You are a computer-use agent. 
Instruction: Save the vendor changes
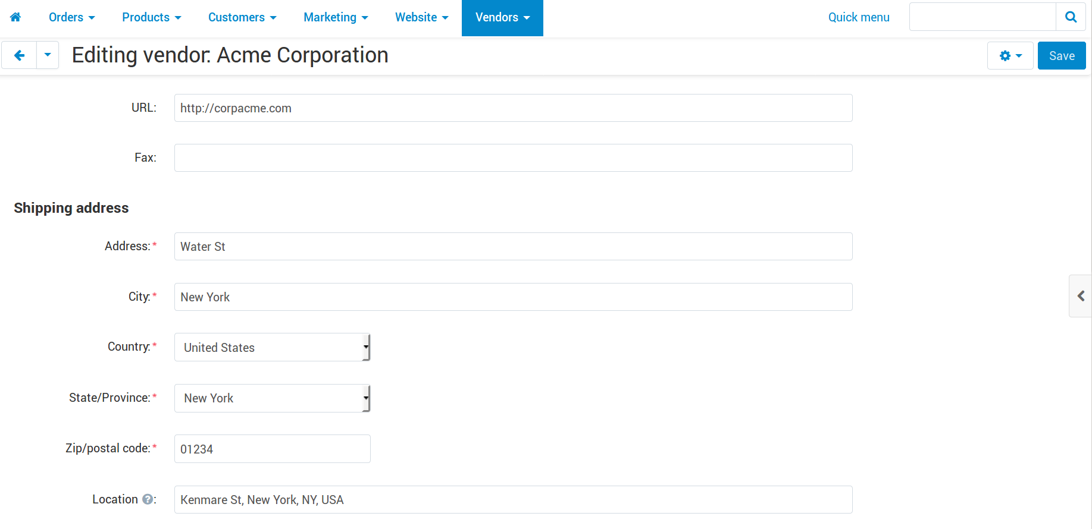coord(1062,56)
